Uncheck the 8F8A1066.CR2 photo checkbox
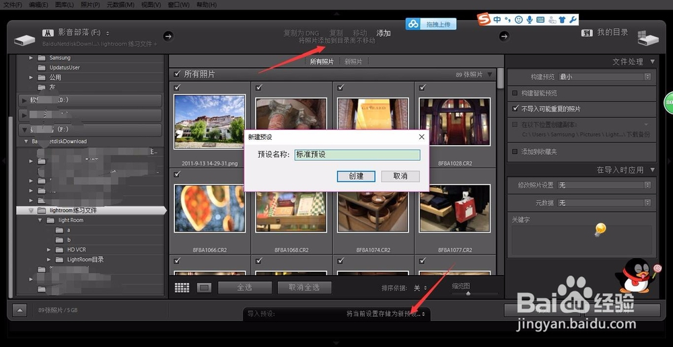 tap(177, 174)
